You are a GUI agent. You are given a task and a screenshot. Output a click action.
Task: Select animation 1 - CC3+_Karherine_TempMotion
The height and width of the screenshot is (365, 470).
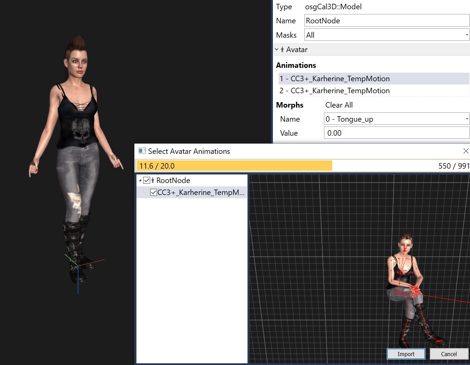coord(335,79)
